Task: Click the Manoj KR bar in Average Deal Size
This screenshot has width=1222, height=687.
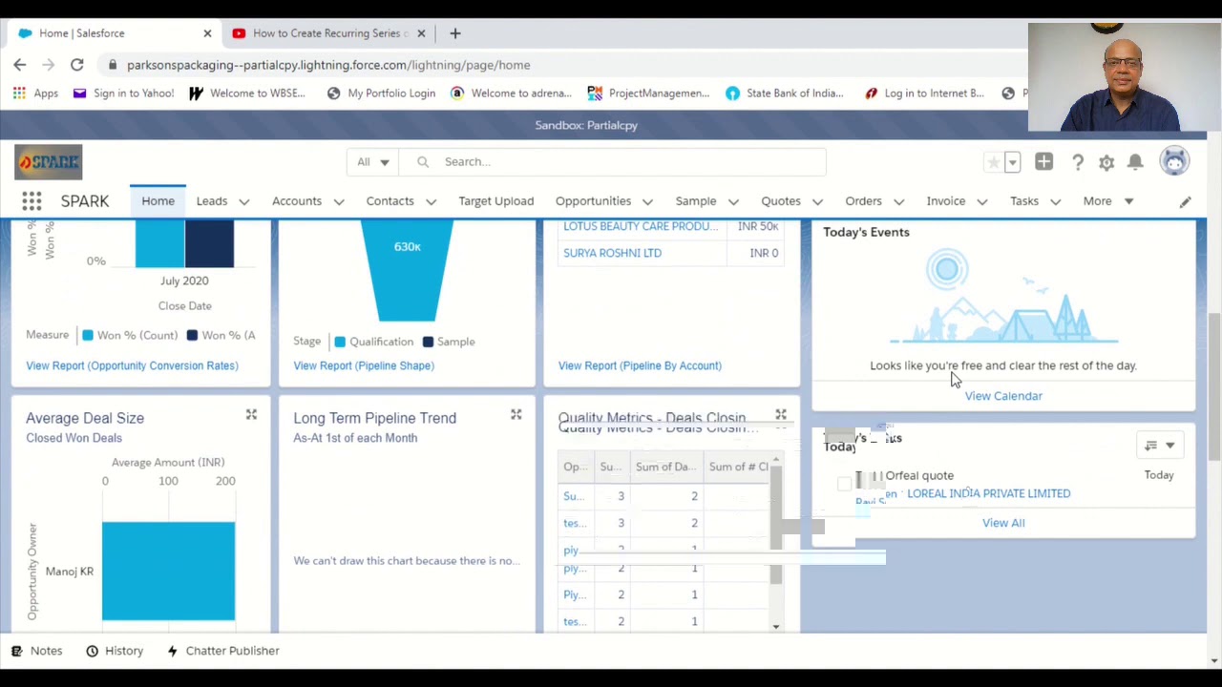Action: pos(168,571)
